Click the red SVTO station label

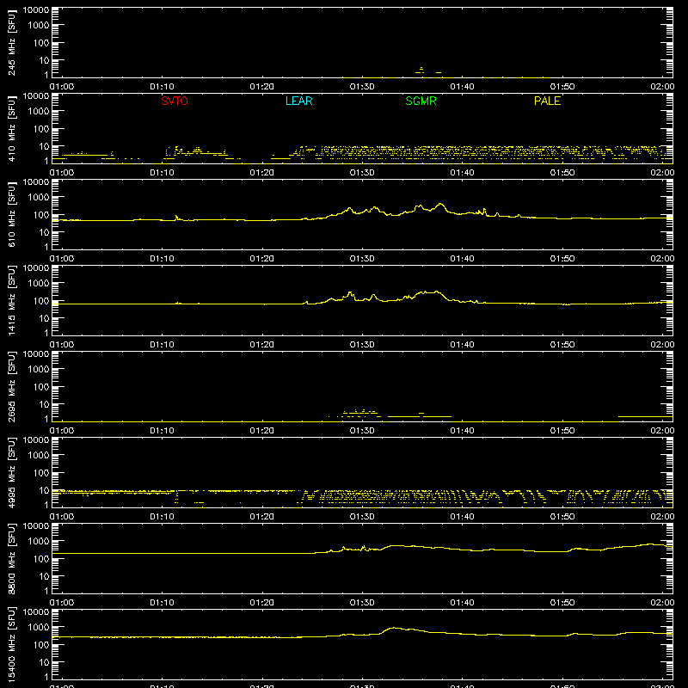[175, 101]
